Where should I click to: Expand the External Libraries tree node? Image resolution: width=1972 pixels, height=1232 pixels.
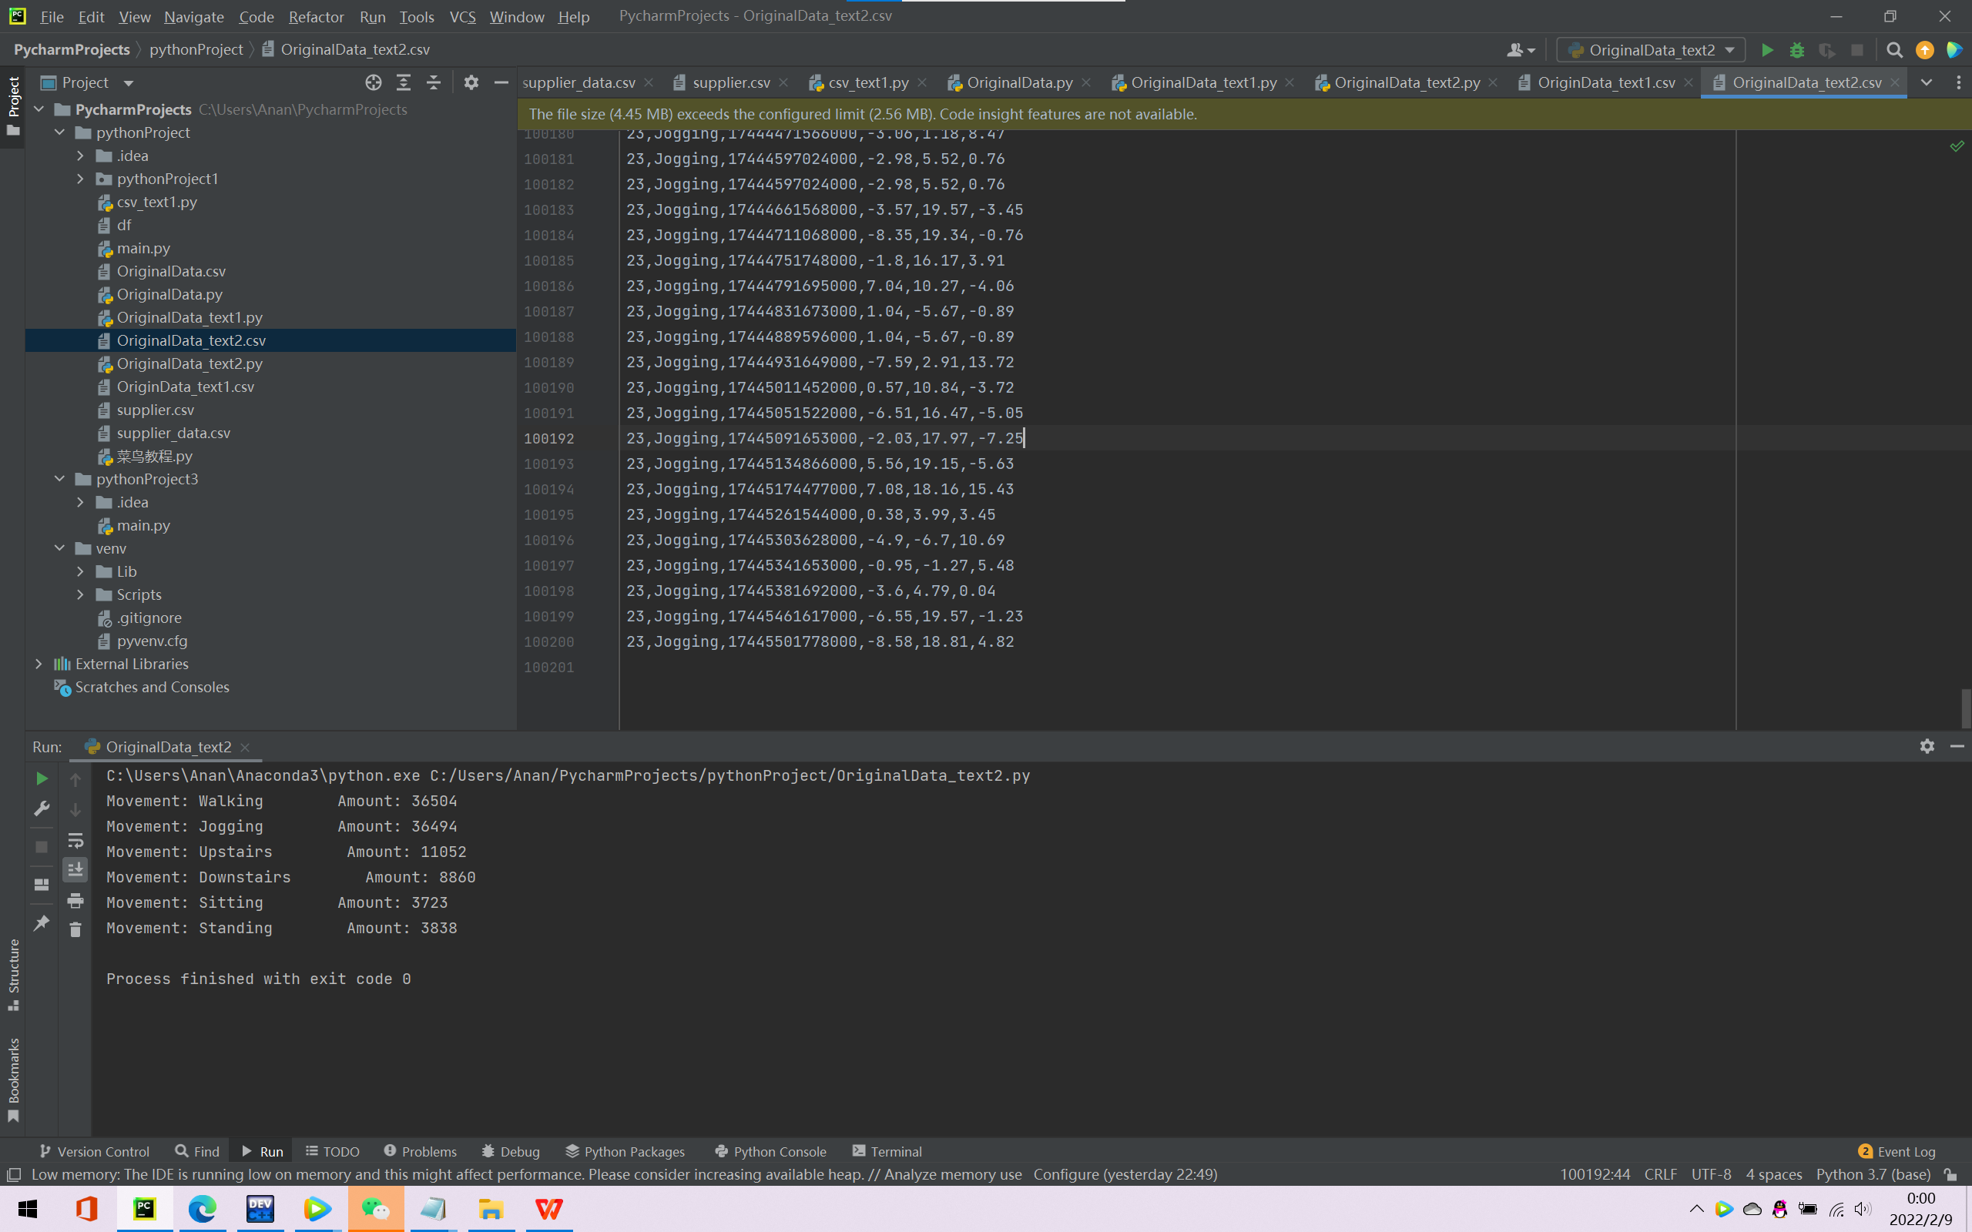tap(39, 664)
